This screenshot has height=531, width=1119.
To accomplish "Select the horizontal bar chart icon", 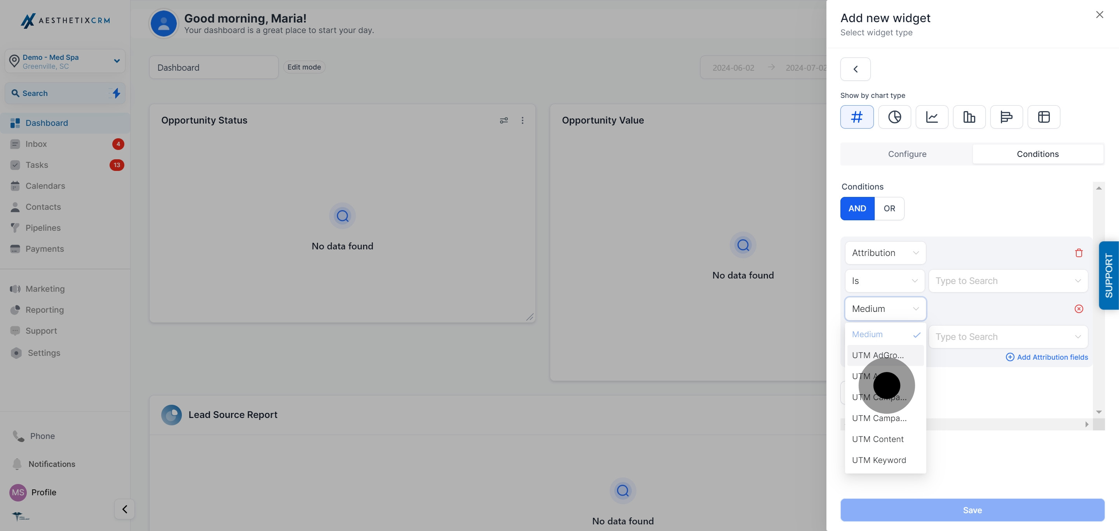I will click(1006, 117).
